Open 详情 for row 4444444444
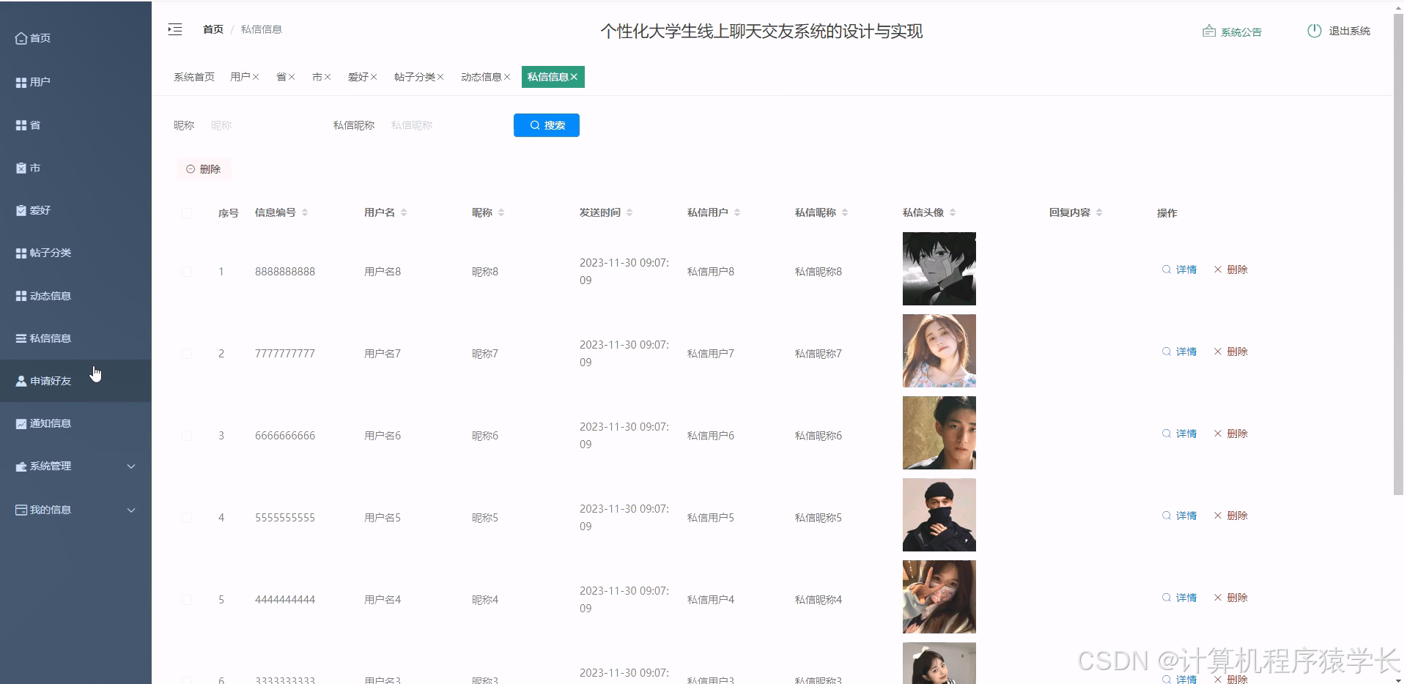 pyautogui.click(x=1179, y=598)
